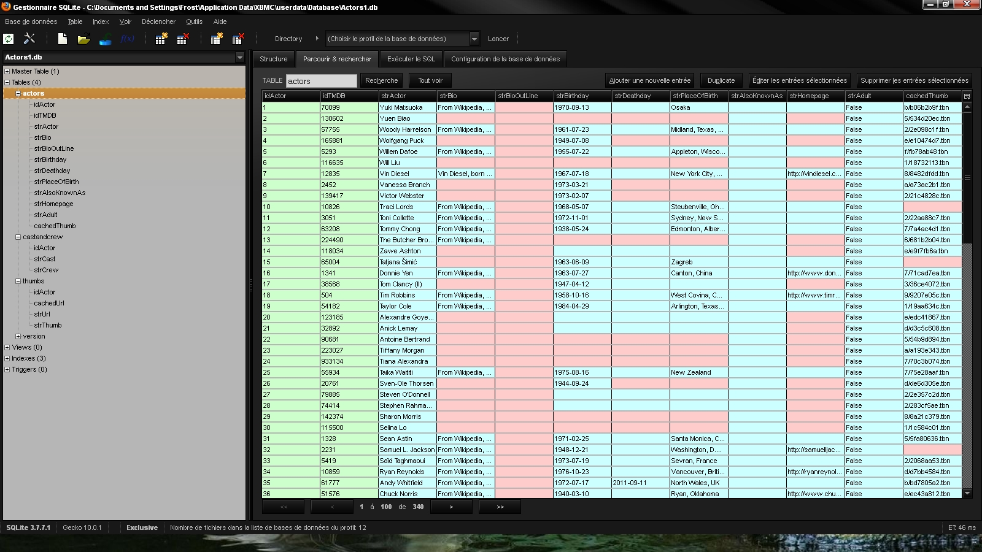Open the database profile dropdown
This screenshot has height=552, width=982.
pos(474,39)
